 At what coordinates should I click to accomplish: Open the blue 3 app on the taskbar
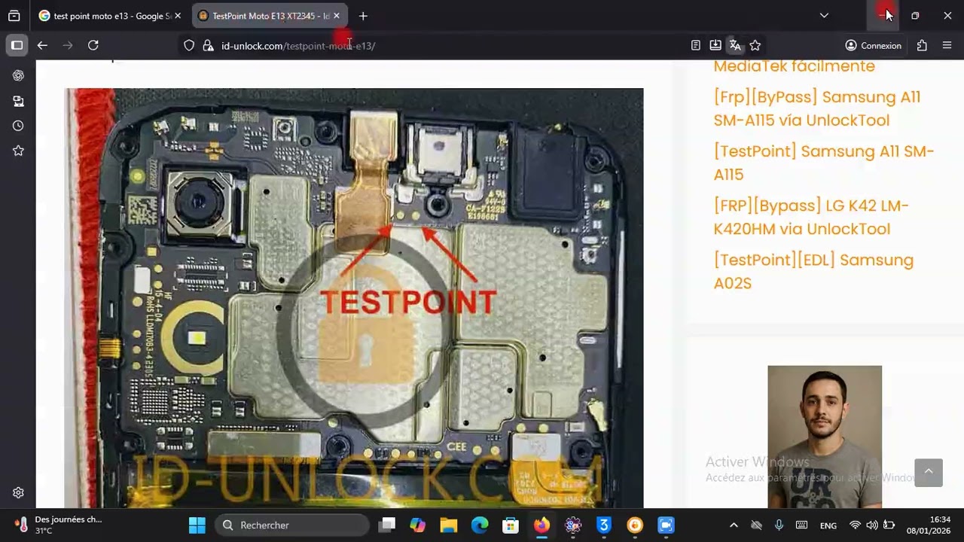[x=604, y=525]
